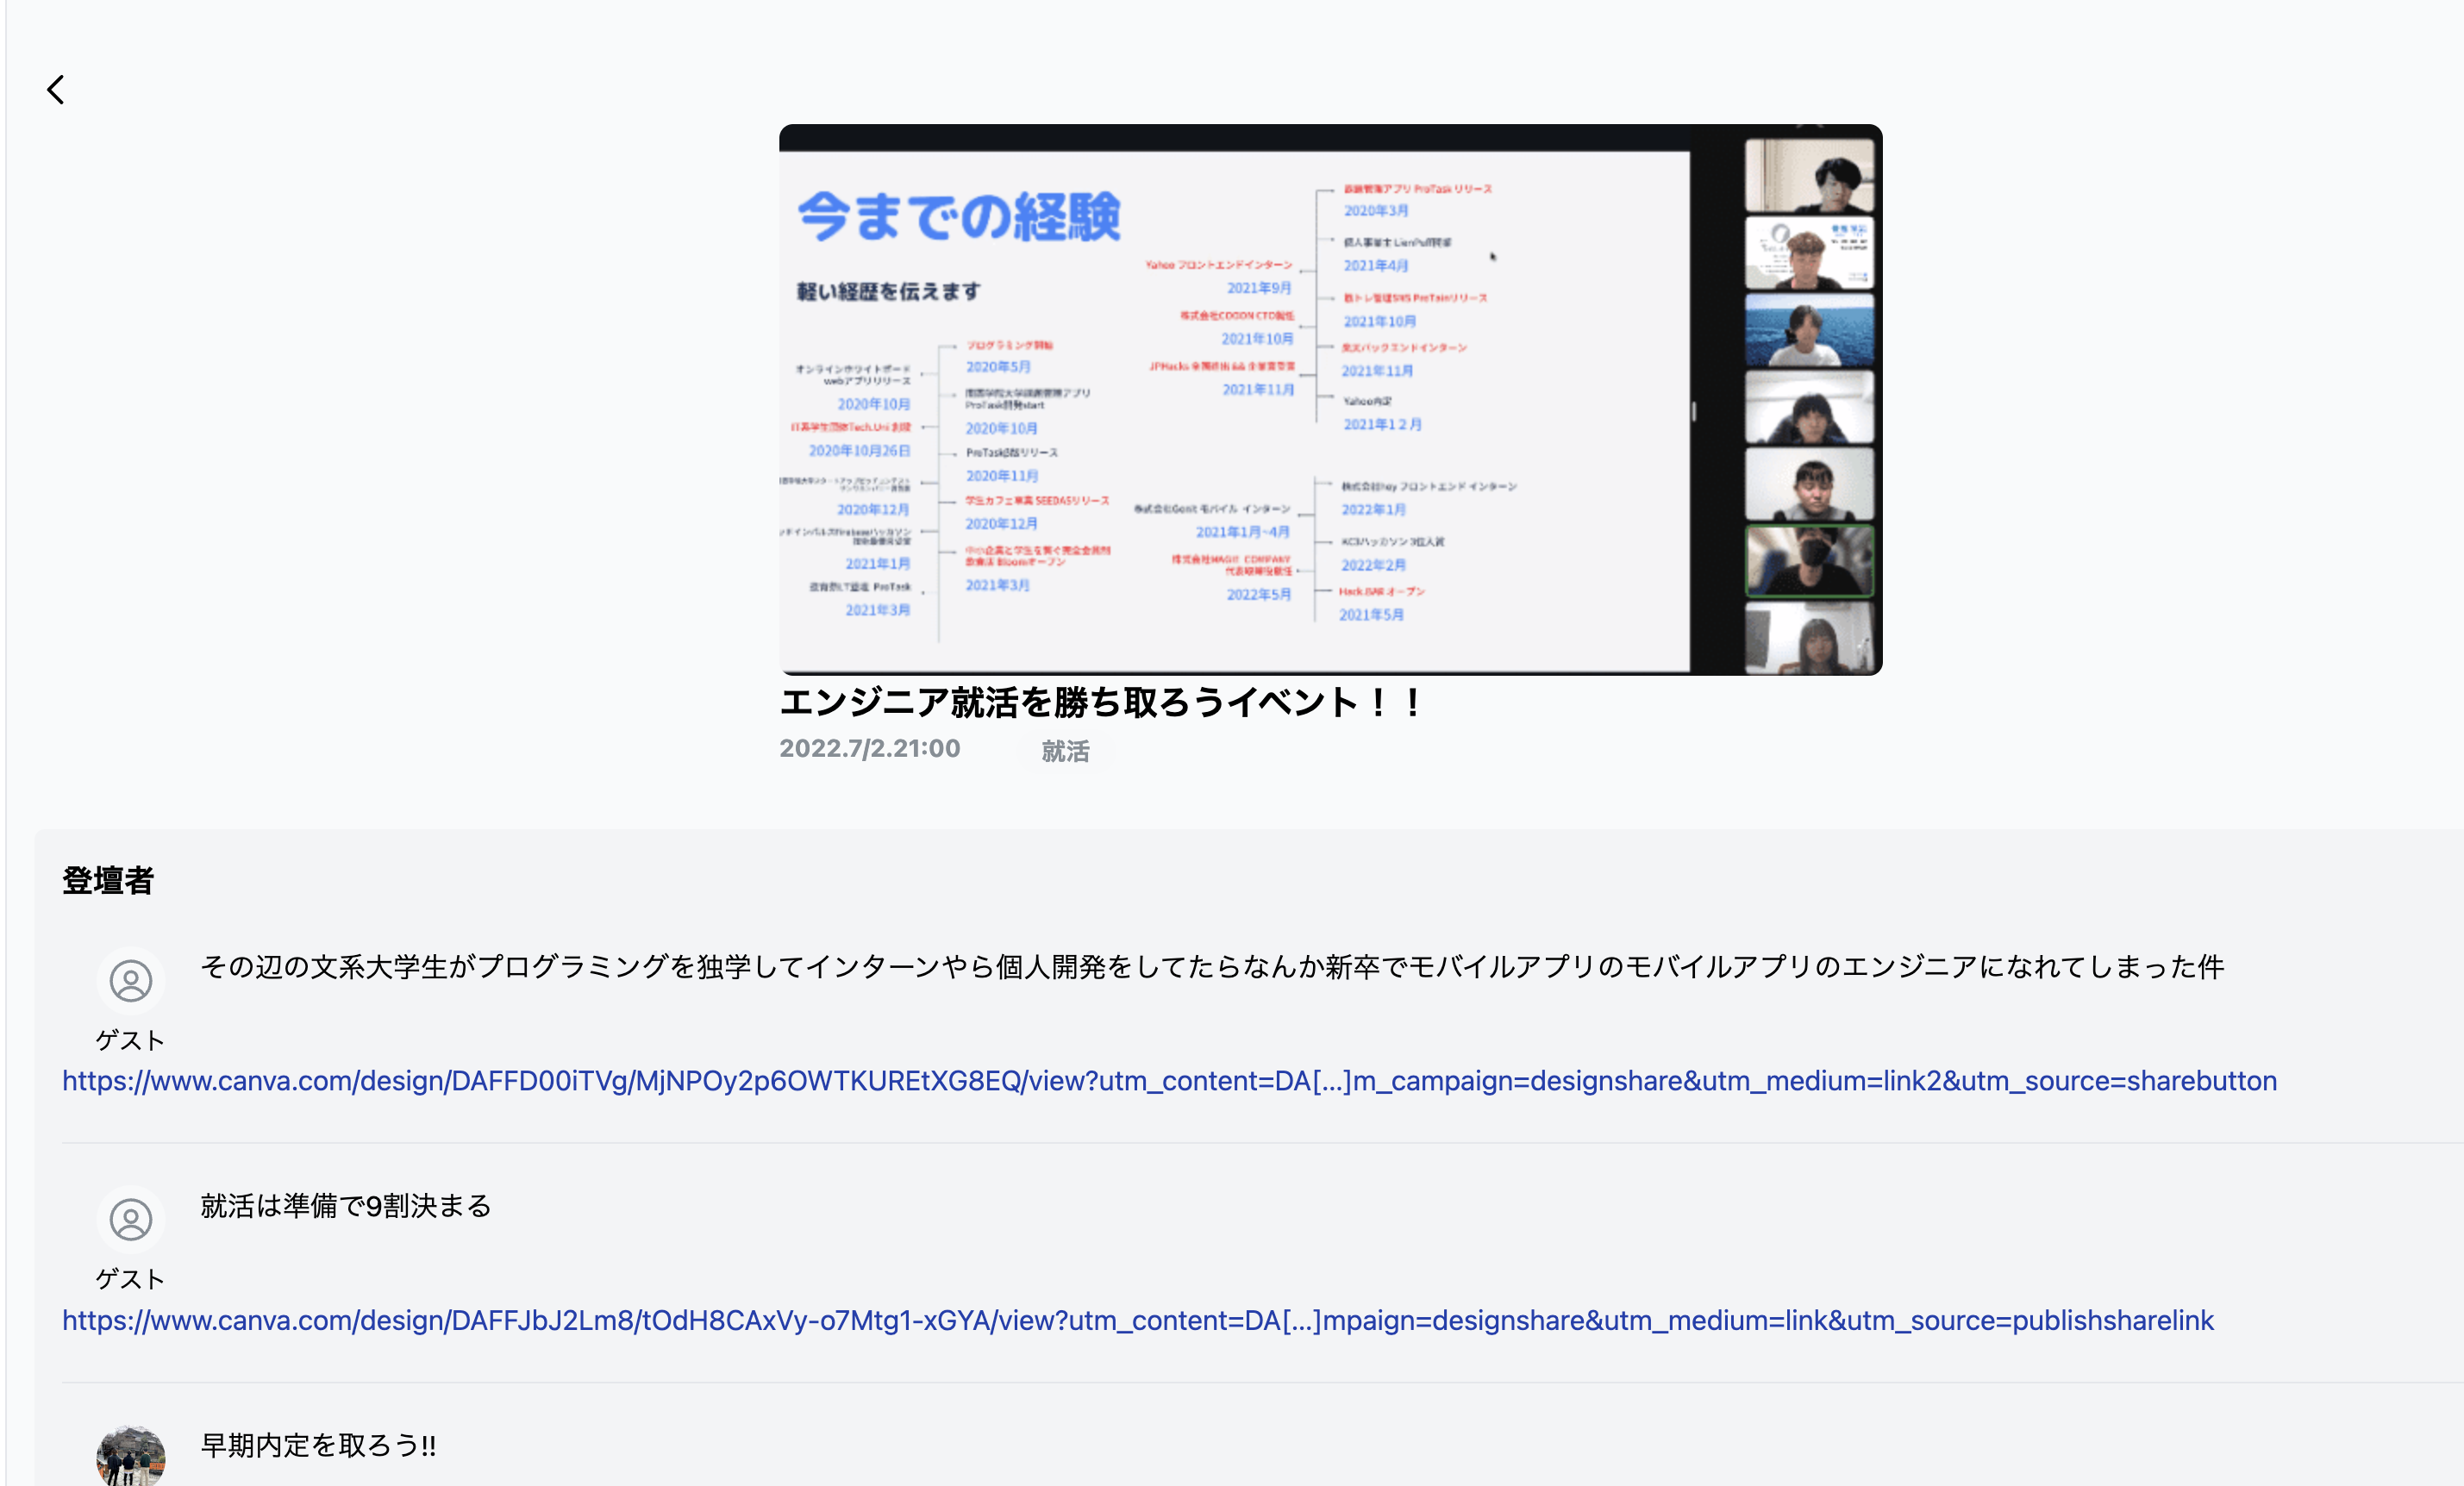Click the ゲスト label under the second speaker
2464x1486 pixels.
point(130,1279)
